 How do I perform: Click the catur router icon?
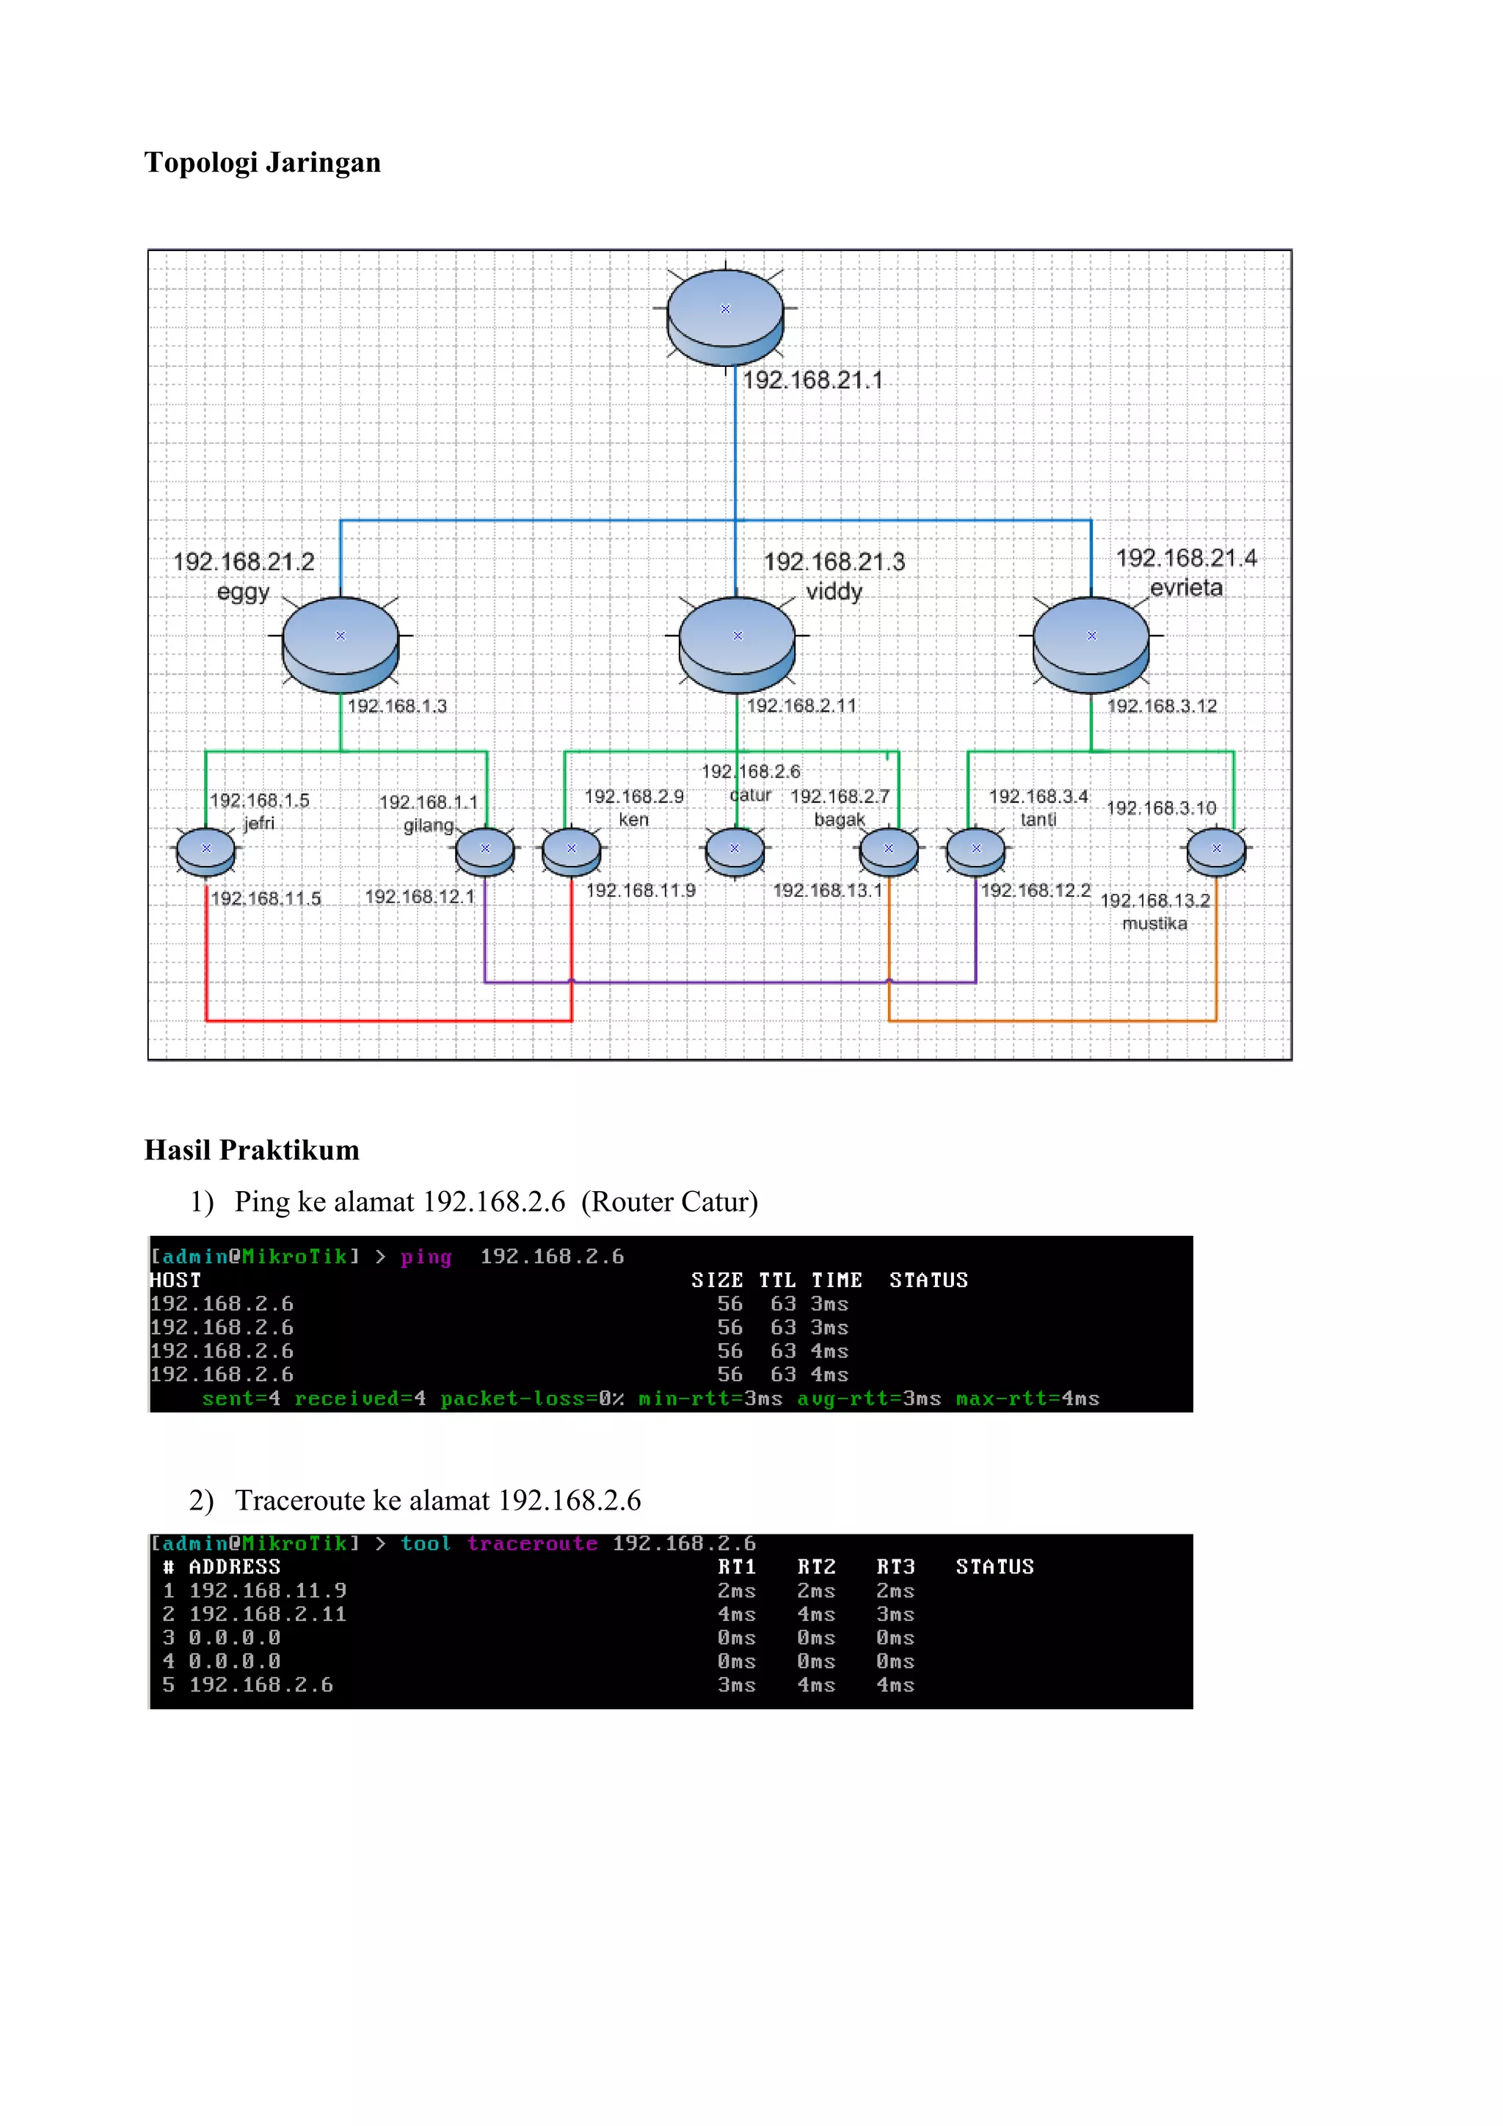coord(735,851)
